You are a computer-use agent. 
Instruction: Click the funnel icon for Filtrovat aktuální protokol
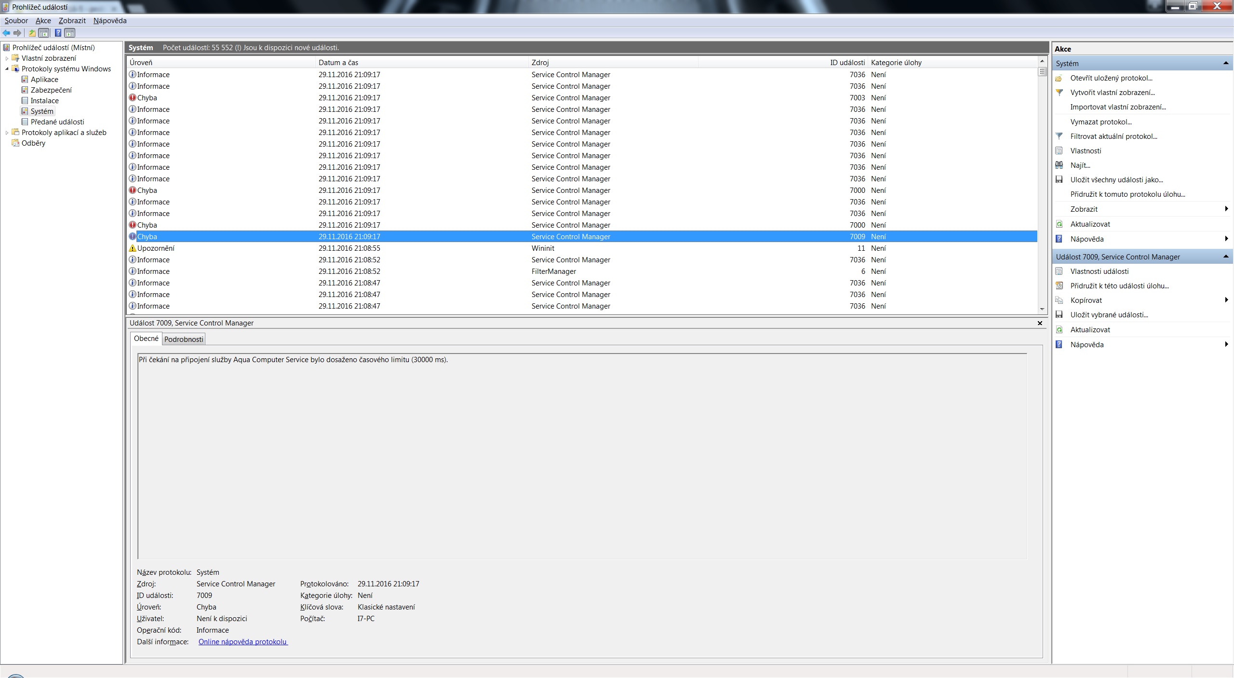coord(1059,136)
